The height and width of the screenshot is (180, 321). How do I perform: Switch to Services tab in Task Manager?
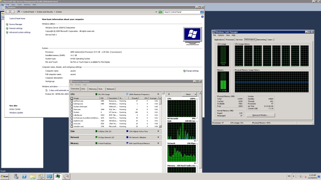click(x=239, y=40)
